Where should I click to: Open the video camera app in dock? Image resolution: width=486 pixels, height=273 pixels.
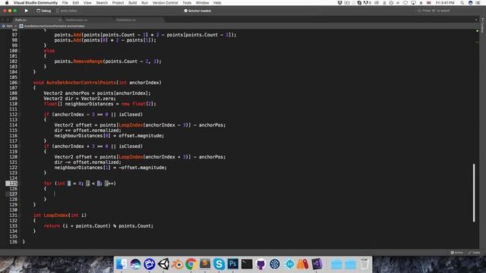point(149,264)
